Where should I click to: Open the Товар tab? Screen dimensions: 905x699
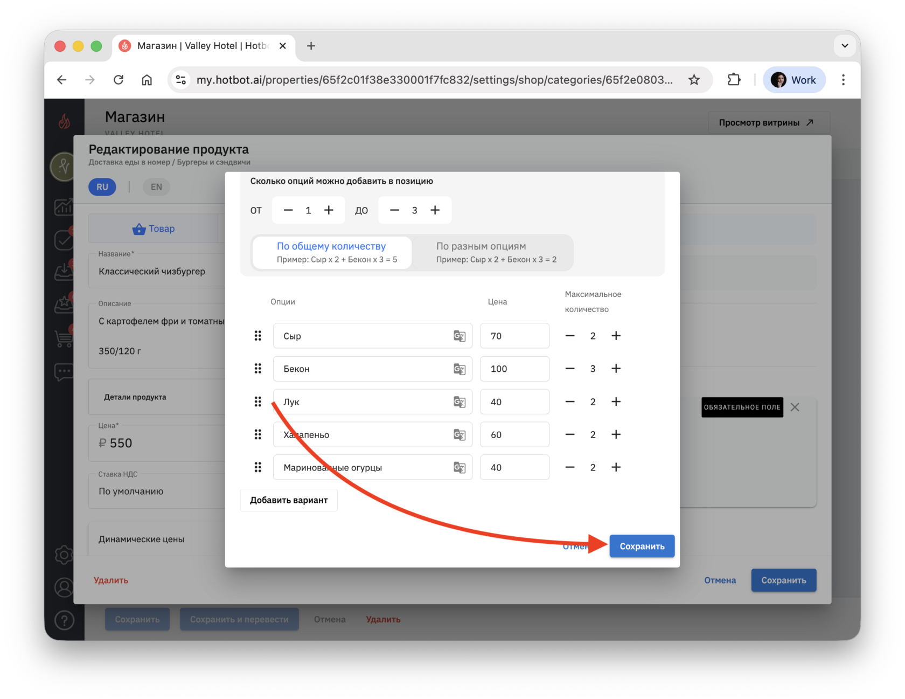[x=154, y=229]
